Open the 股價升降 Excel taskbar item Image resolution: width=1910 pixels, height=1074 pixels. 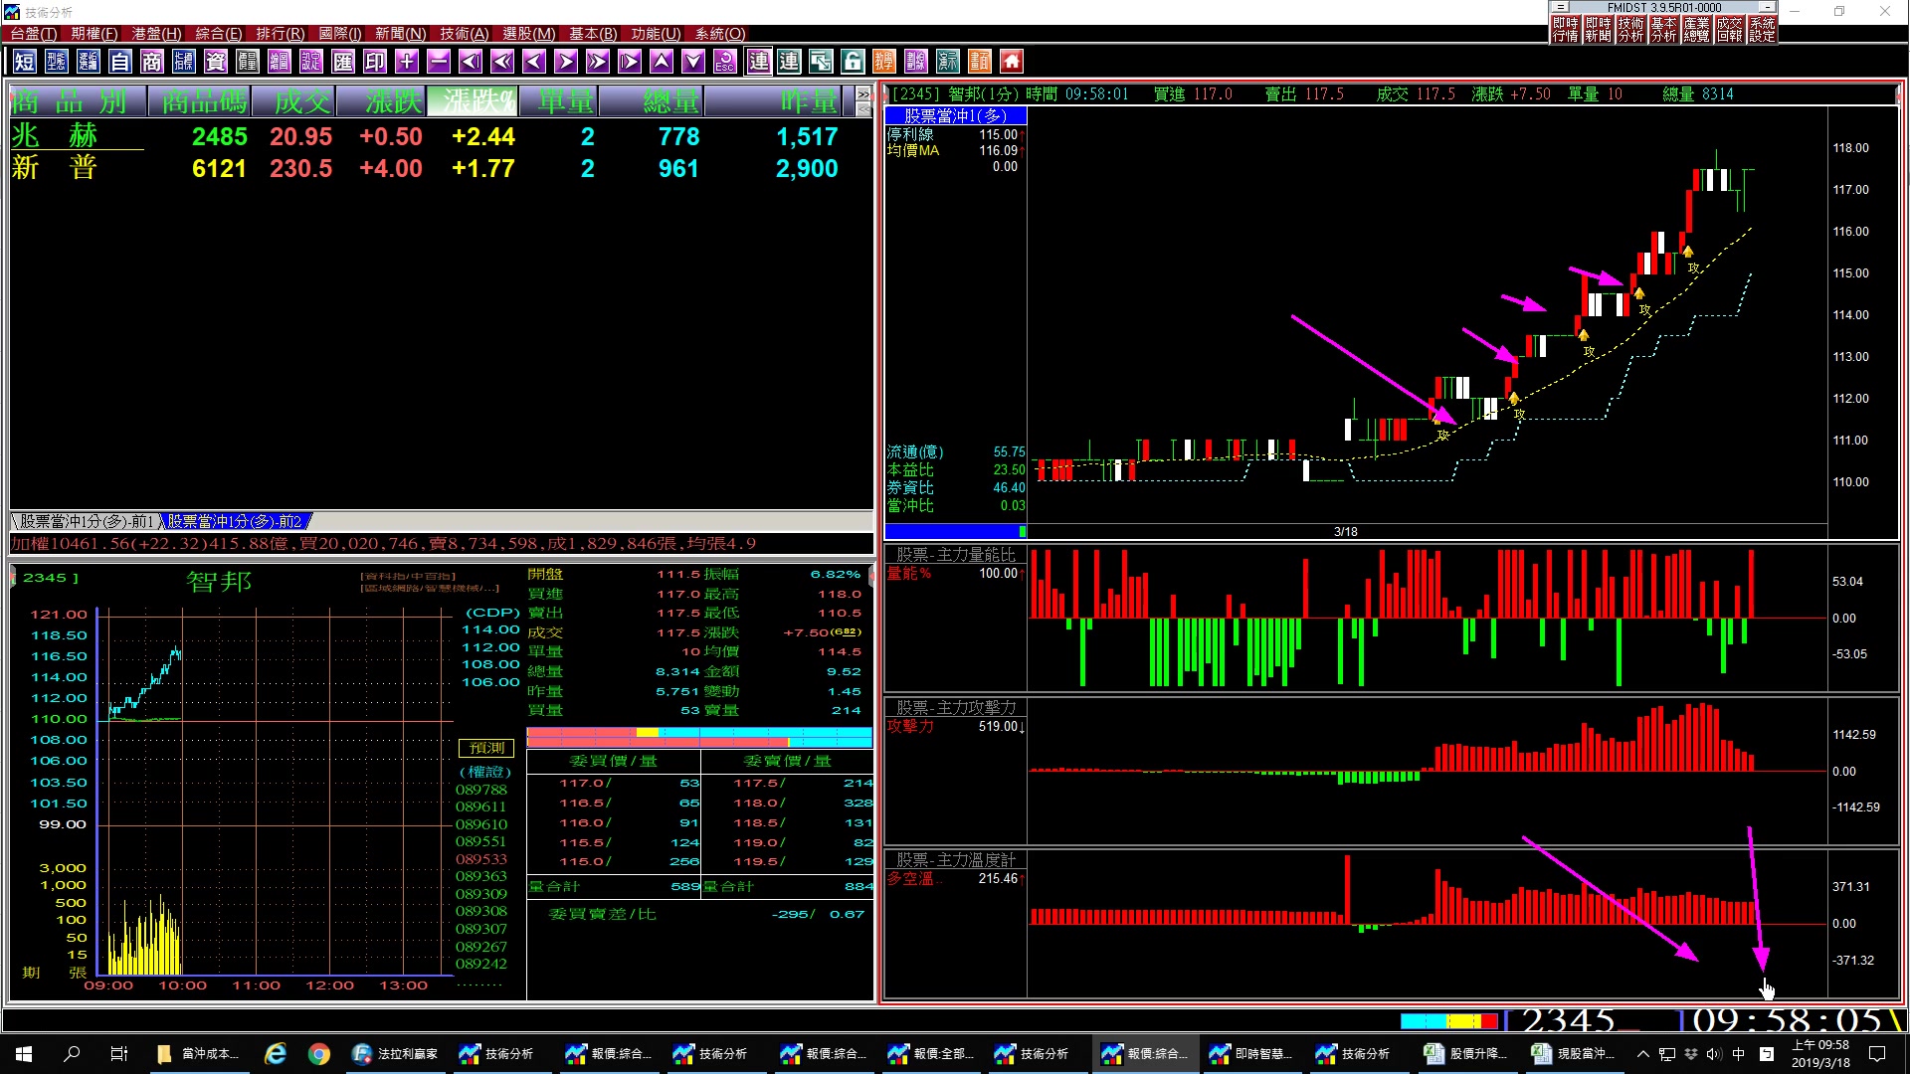pos(1466,1054)
